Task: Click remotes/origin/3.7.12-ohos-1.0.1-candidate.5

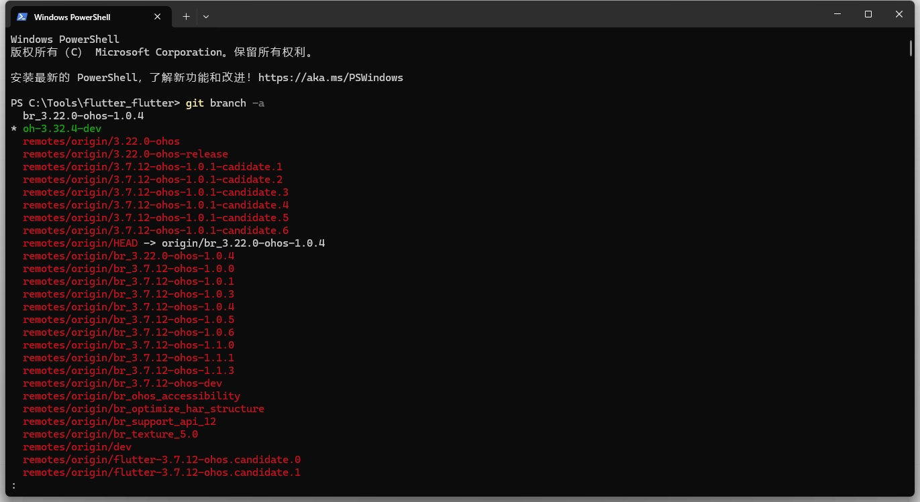Action: 156,218
